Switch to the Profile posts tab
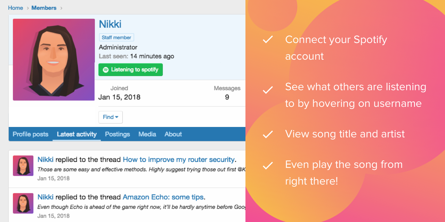This screenshot has width=445, height=222. (x=31, y=134)
